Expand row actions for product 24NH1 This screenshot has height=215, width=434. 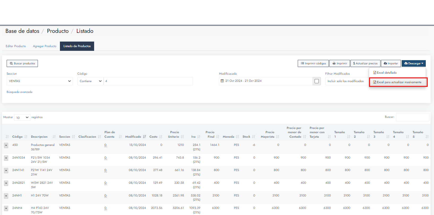point(6,196)
